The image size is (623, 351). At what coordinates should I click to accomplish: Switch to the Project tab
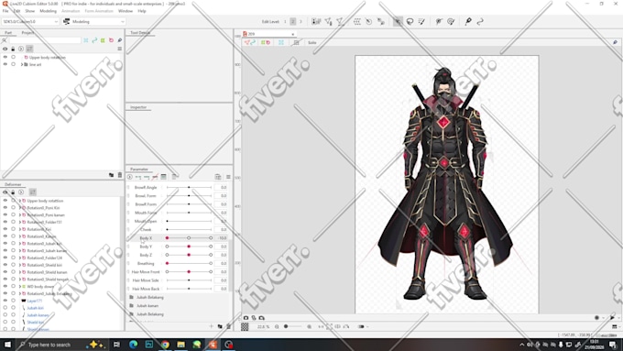(27, 33)
